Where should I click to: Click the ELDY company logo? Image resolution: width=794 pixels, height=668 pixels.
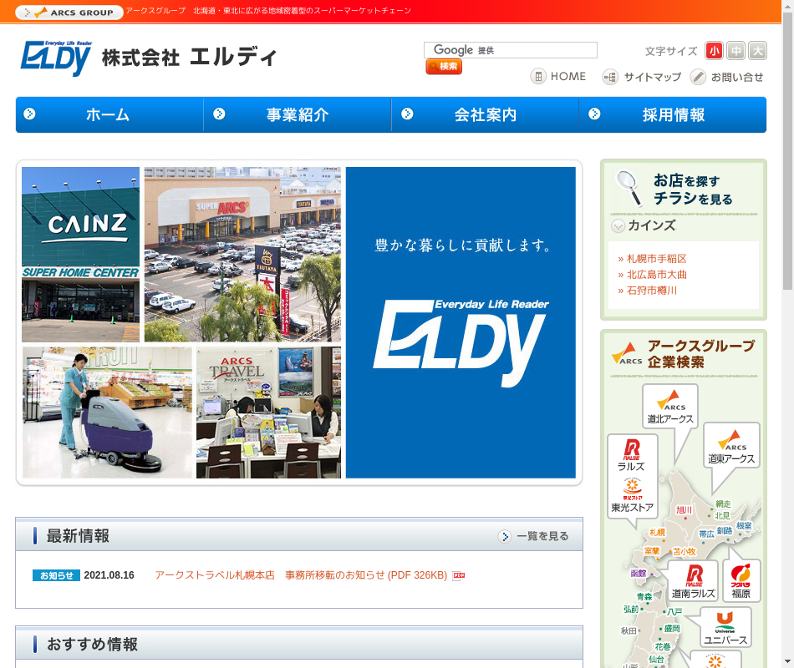tap(56, 58)
